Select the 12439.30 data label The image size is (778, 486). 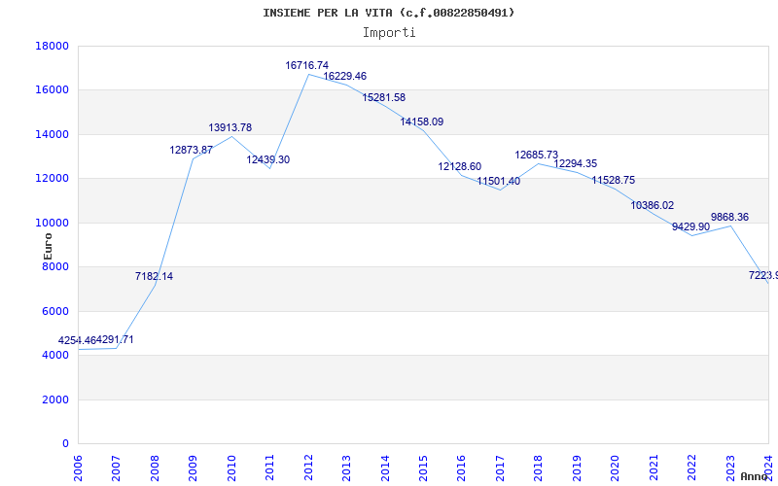pyautogui.click(x=267, y=159)
